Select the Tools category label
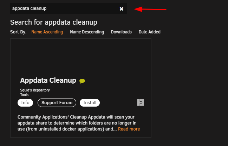Screen dimensions: 228x146 click(x=24, y=95)
